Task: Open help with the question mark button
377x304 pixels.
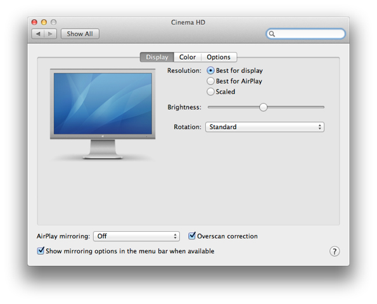Action: [x=335, y=251]
